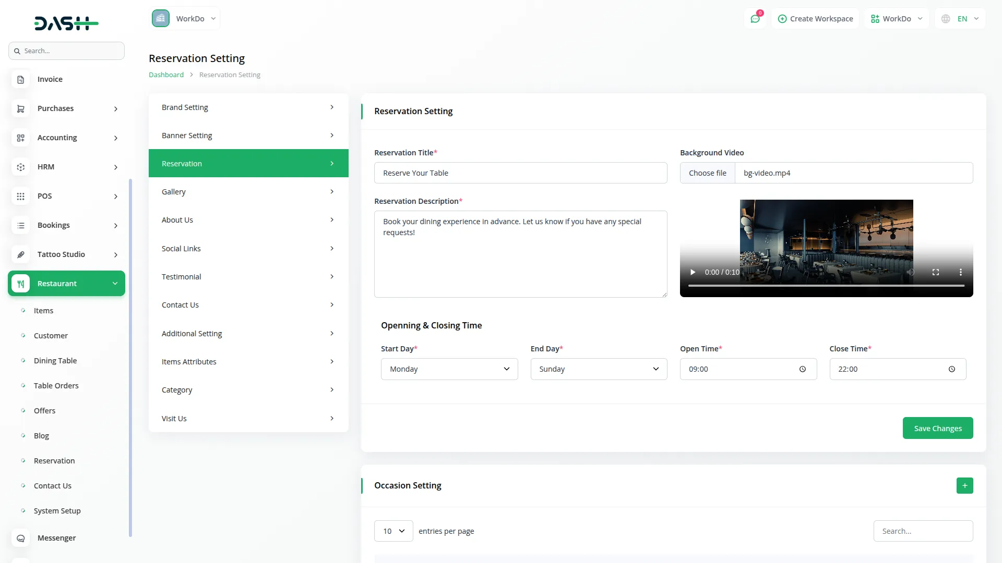The height and width of the screenshot is (563, 1002).
Task: Open the Invoice section via its document icon
Action: click(20, 79)
